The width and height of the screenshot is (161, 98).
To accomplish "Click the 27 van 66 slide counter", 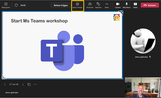I will (14, 84).
